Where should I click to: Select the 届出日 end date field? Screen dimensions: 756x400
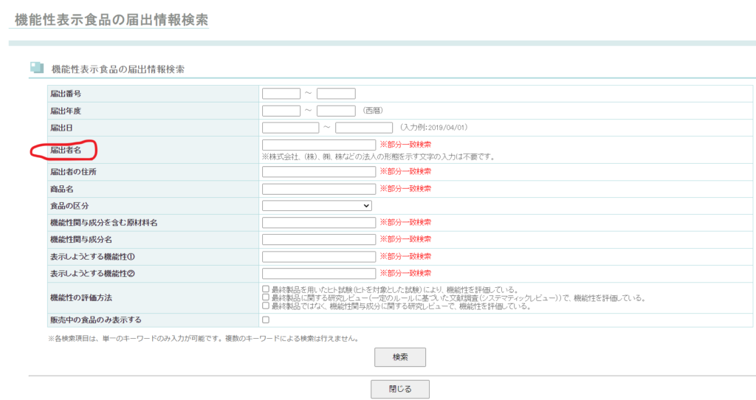click(363, 128)
